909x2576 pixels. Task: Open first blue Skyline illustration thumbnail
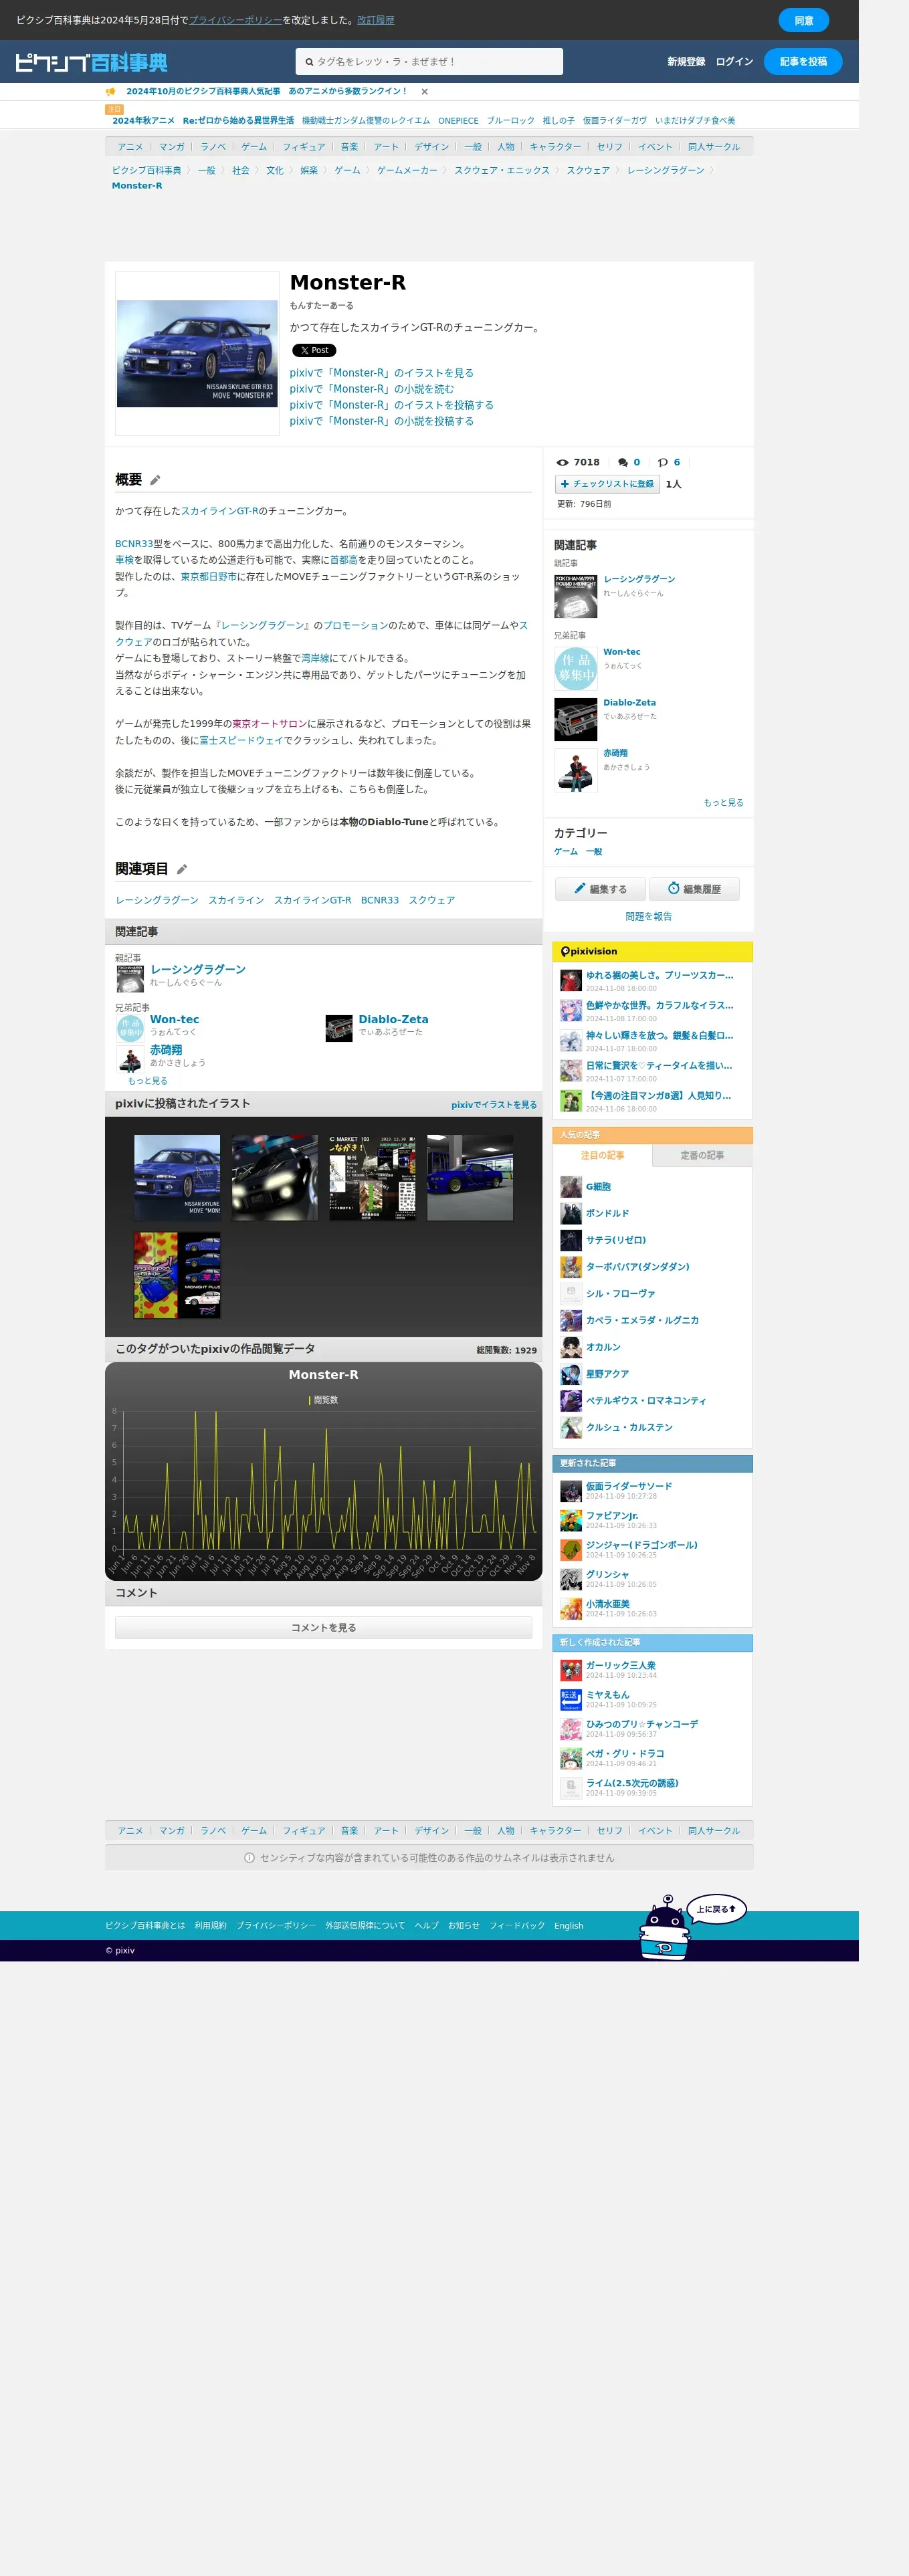click(177, 1178)
